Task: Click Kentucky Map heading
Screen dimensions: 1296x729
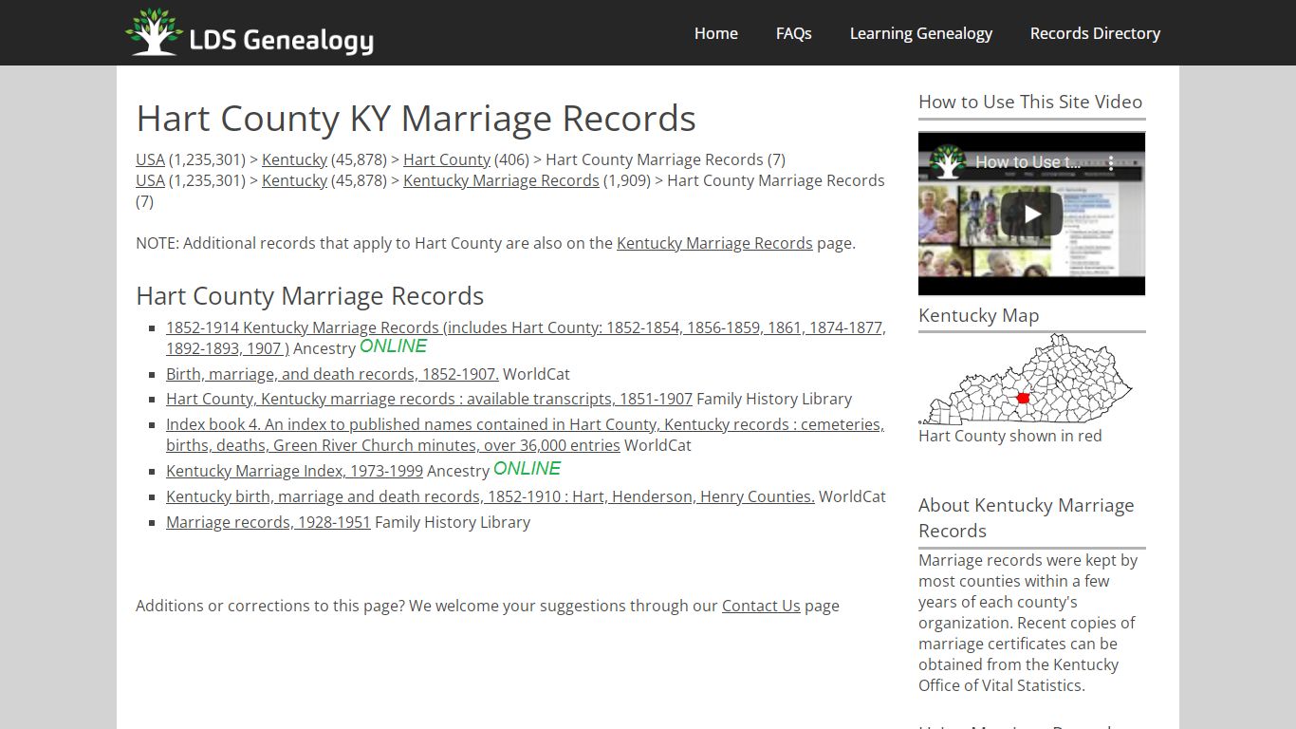Action: pyautogui.click(x=978, y=315)
